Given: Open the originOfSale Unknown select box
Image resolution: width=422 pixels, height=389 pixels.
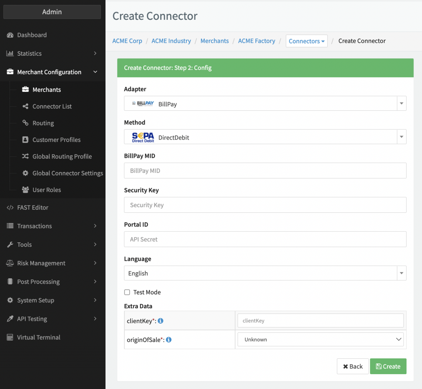Looking at the screenshot, I should pyautogui.click(x=320, y=340).
